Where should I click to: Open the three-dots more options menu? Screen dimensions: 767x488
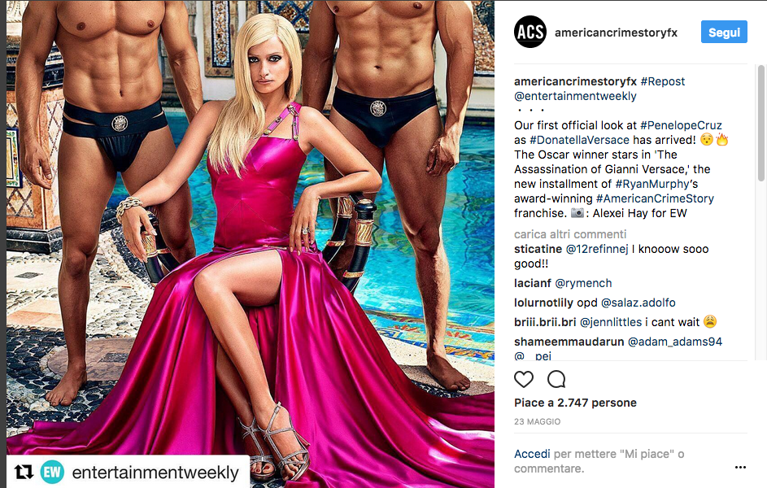(741, 468)
